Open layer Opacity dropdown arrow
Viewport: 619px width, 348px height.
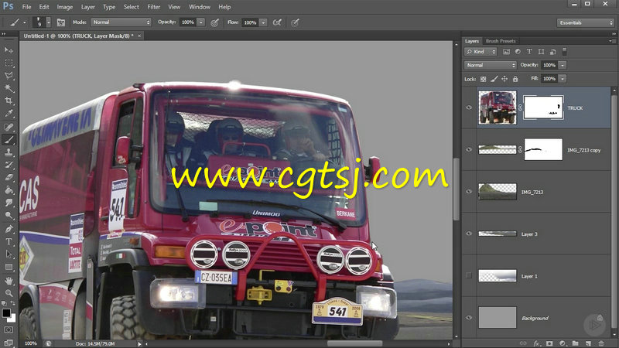pos(563,65)
